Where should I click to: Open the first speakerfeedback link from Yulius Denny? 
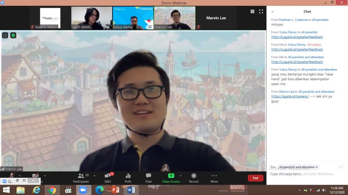(x=297, y=37)
